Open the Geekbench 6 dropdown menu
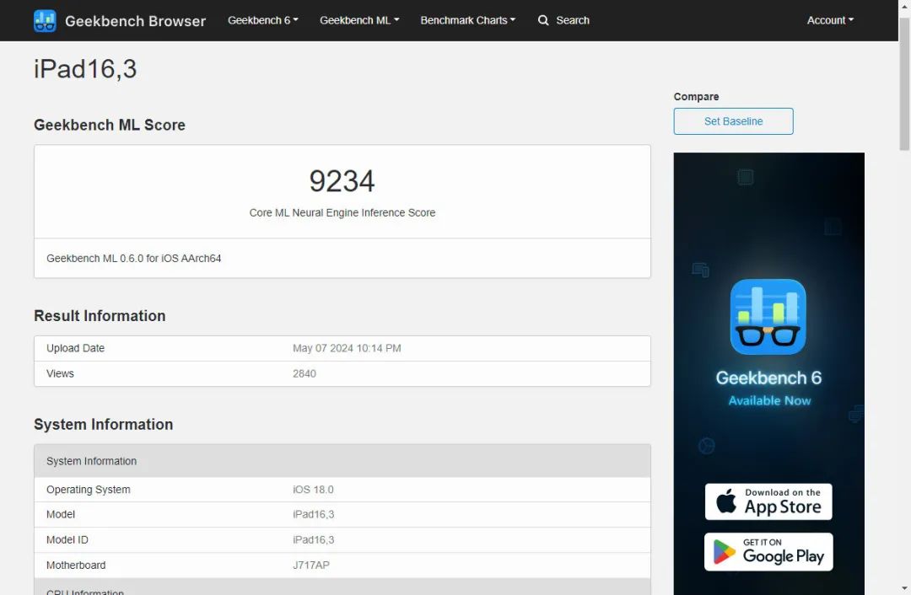Viewport: 911px width, 595px height. (263, 20)
